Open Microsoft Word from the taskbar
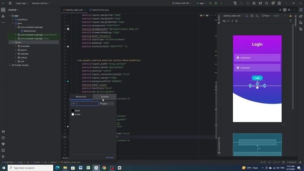This screenshot has height=171, width=304. click(x=81, y=168)
